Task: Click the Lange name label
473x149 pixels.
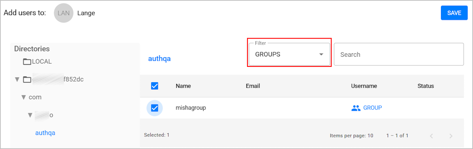Action: [86, 13]
